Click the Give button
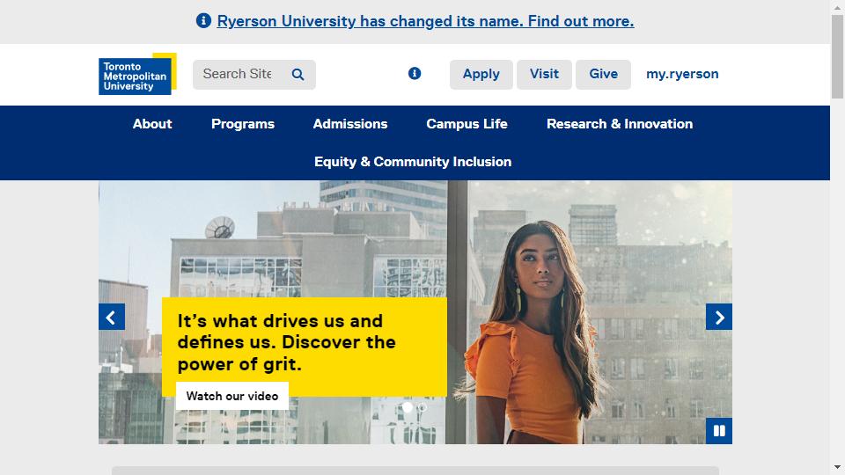Viewport: 845px width, 475px height. point(603,74)
